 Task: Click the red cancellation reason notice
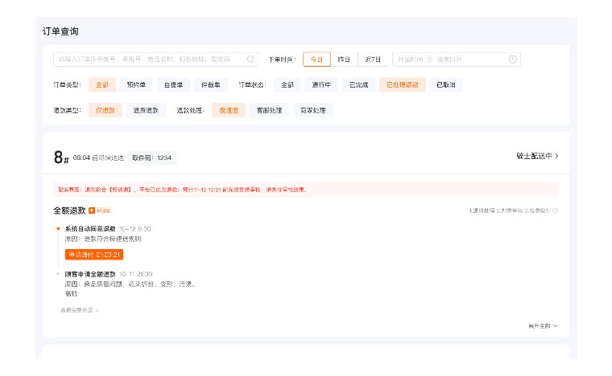pos(306,190)
